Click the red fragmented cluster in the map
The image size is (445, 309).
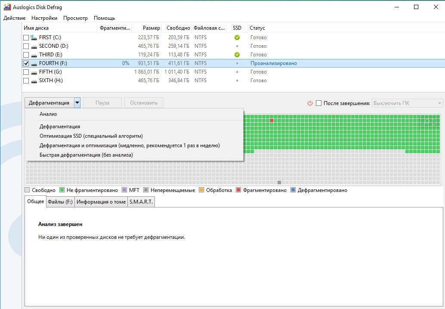(272, 121)
